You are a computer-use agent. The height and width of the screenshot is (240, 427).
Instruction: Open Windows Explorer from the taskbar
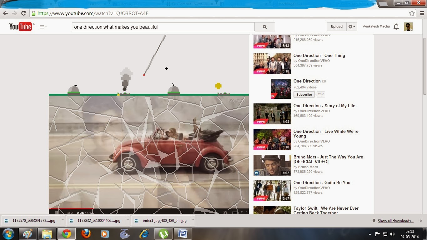[x=47, y=234]
